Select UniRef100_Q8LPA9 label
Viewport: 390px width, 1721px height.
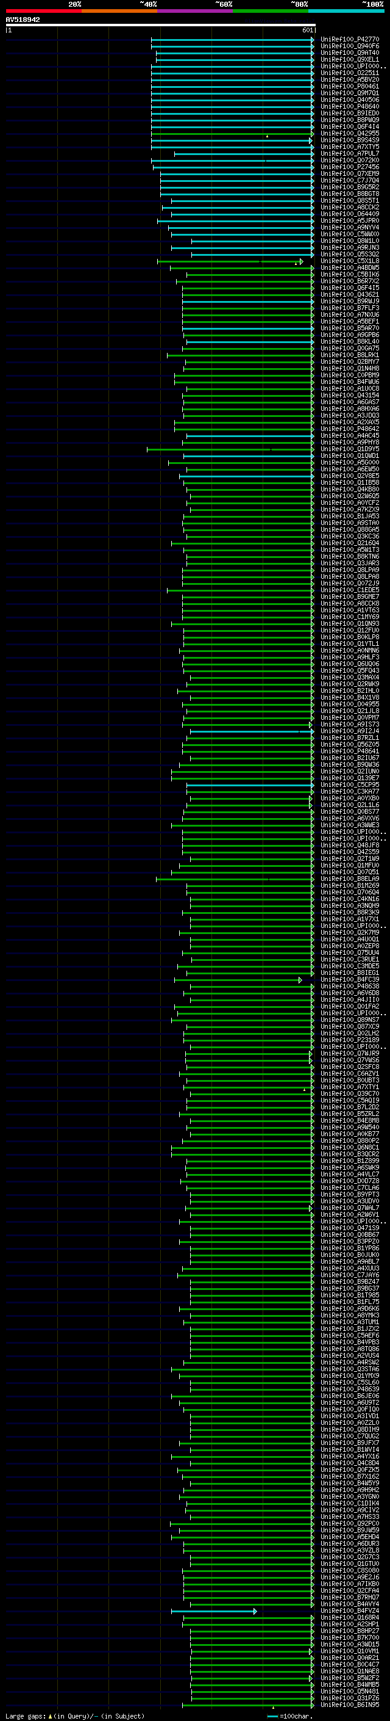(349, 570)
